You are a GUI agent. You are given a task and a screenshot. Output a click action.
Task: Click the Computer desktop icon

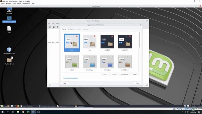pos(9,10)
